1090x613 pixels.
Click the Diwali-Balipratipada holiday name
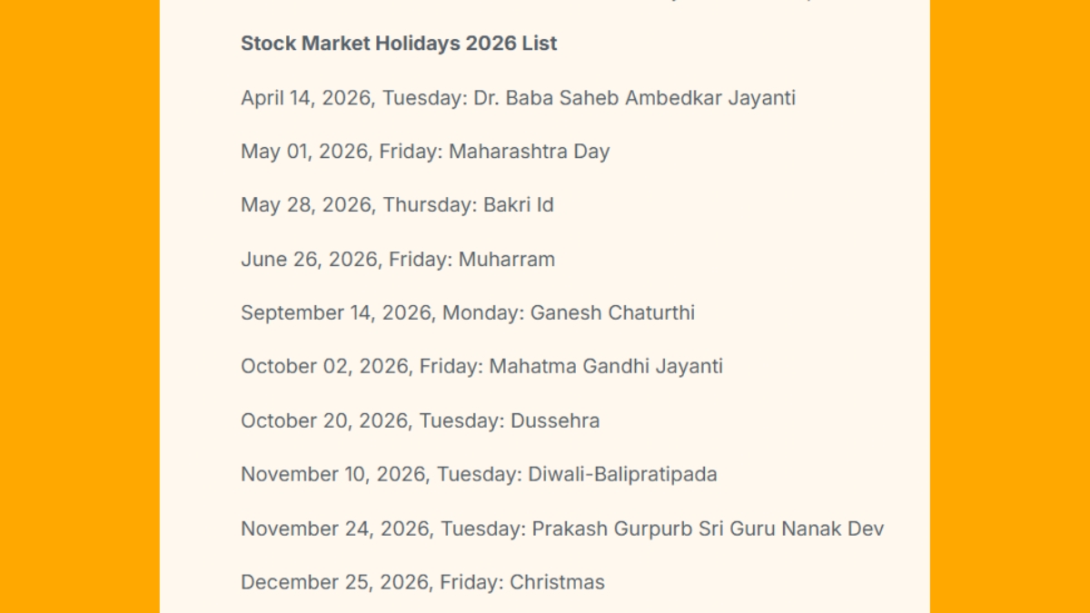622,475
